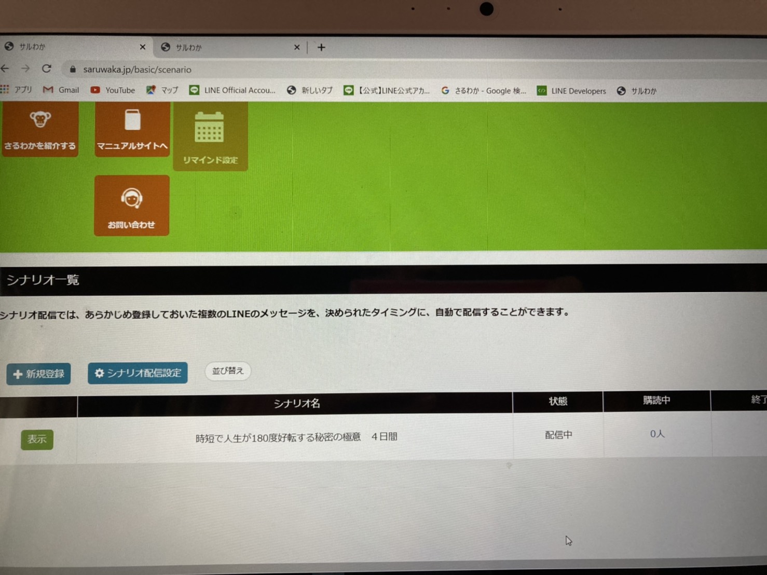Open the サルわか bookmark
Viewport: 767px width, 575px height.
coord(637,91)
